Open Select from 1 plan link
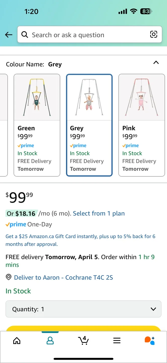Screen dimensions: 167x363 99,214
